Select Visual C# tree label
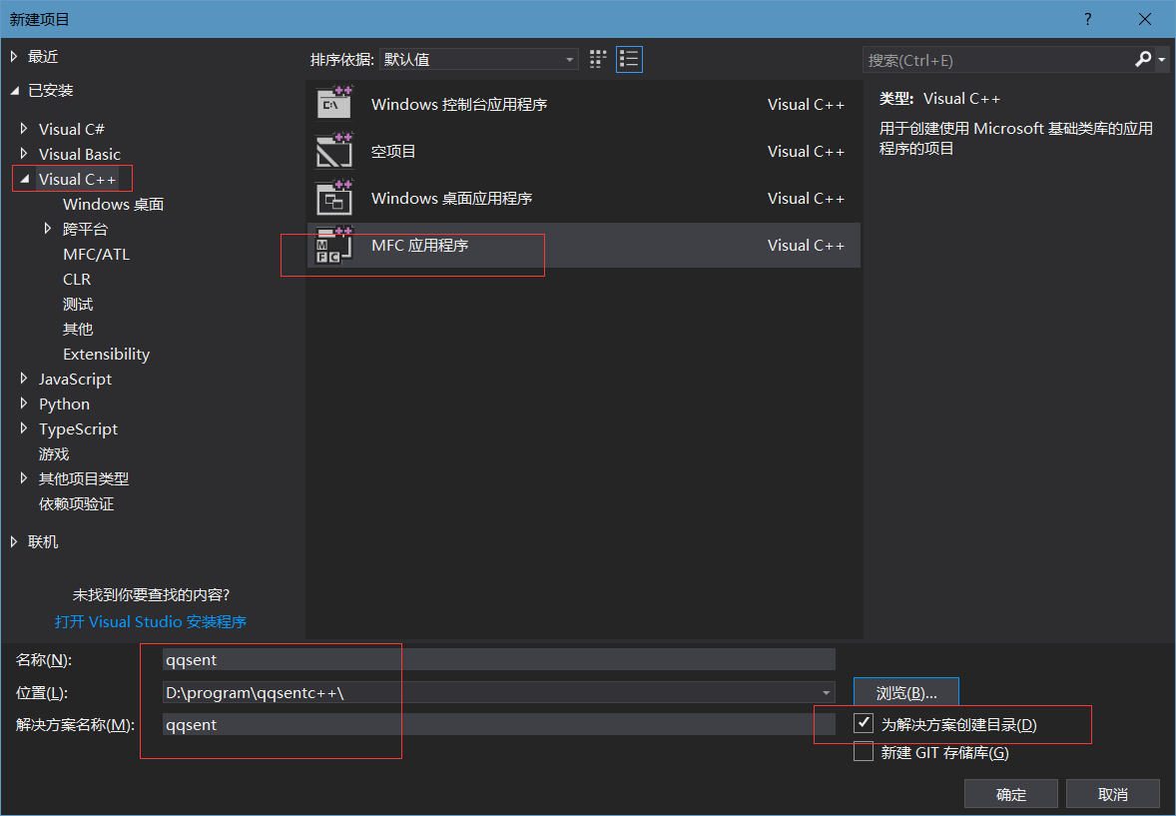Image resolution: width=1176 pixels, height=816 pixels. point(71,129)
